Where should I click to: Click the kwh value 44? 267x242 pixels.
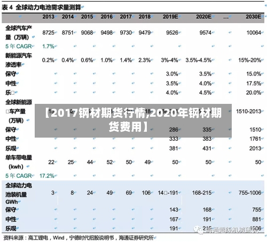(x=90, y=162)
